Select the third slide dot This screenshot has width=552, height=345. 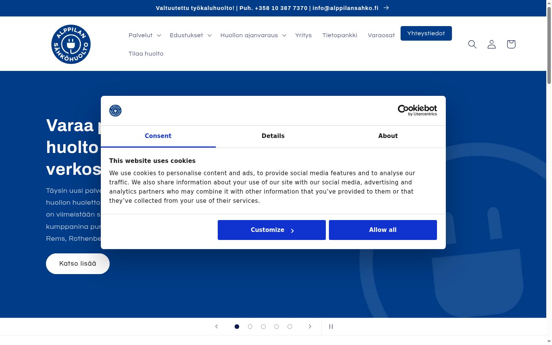(263, 327)
